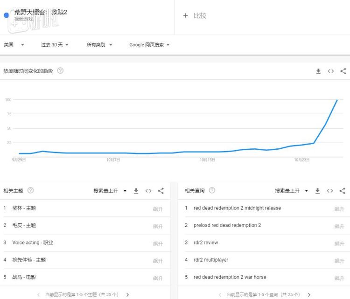
Task: Share the interest over time chart
Action: click(x=343, y=71)
